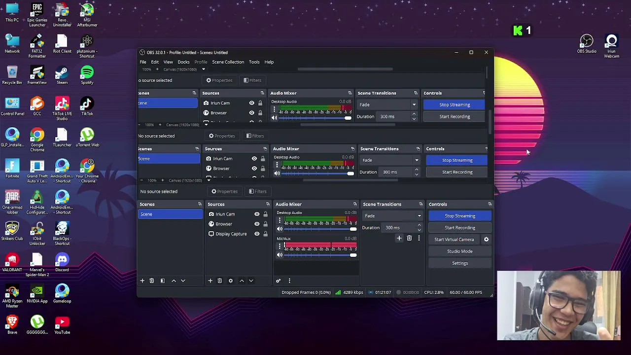Hide Browser source in the bottom Sources dock

[x=257, y=224]
